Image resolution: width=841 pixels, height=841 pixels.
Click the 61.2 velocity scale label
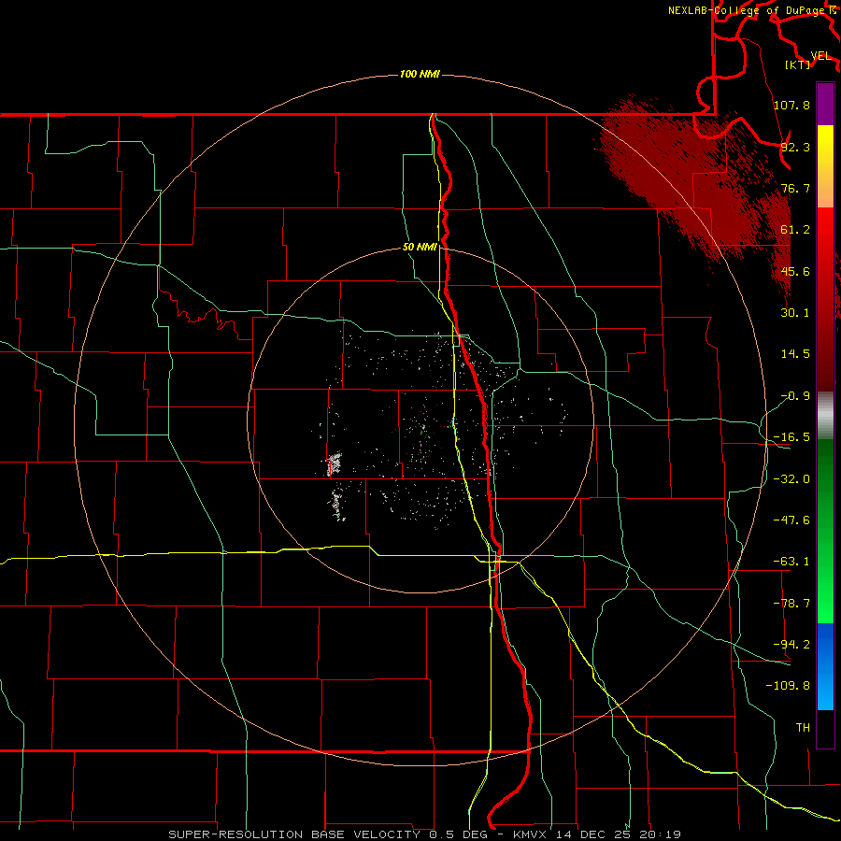(x=795, y=230)
